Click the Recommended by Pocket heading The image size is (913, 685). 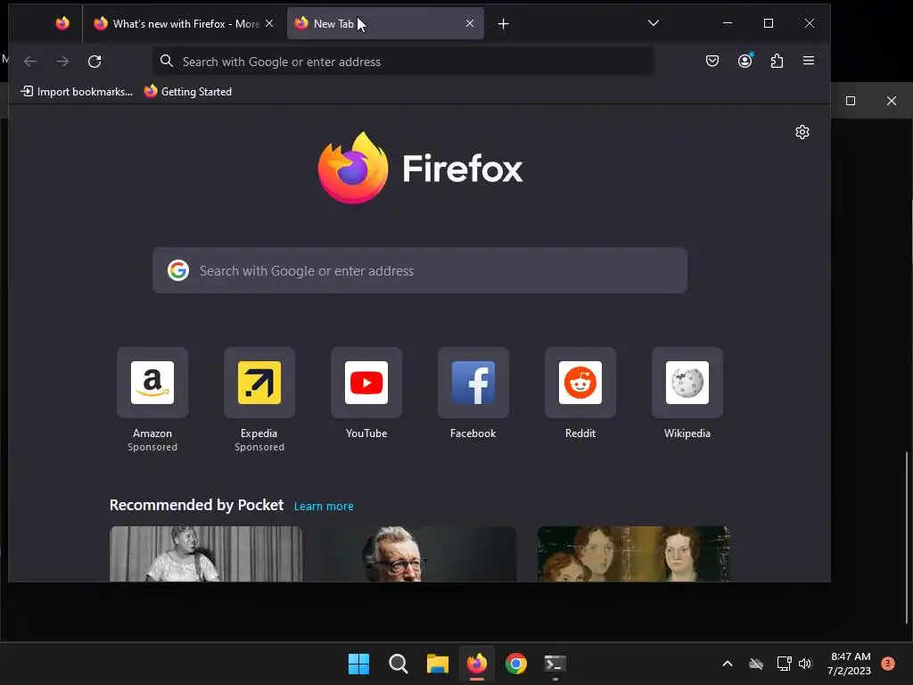[x=196, y=505]
